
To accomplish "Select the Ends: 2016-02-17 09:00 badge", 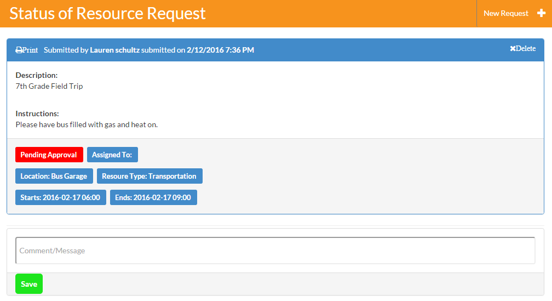I will (x=153, y=197).
